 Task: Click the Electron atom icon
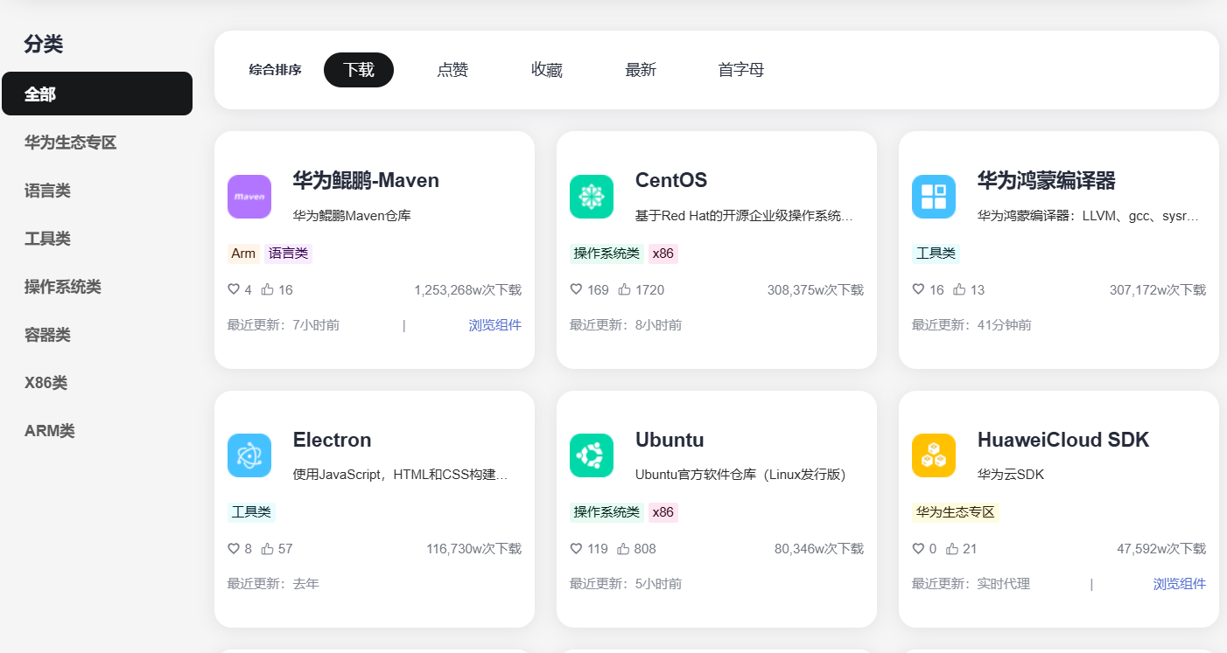(x=249, y=455)
